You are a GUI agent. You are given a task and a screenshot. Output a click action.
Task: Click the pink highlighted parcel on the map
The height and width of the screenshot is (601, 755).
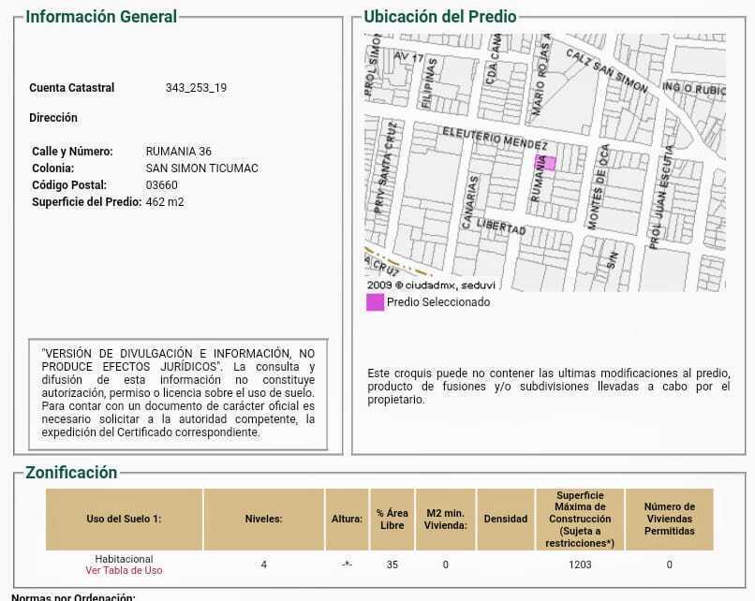point(545,163)
